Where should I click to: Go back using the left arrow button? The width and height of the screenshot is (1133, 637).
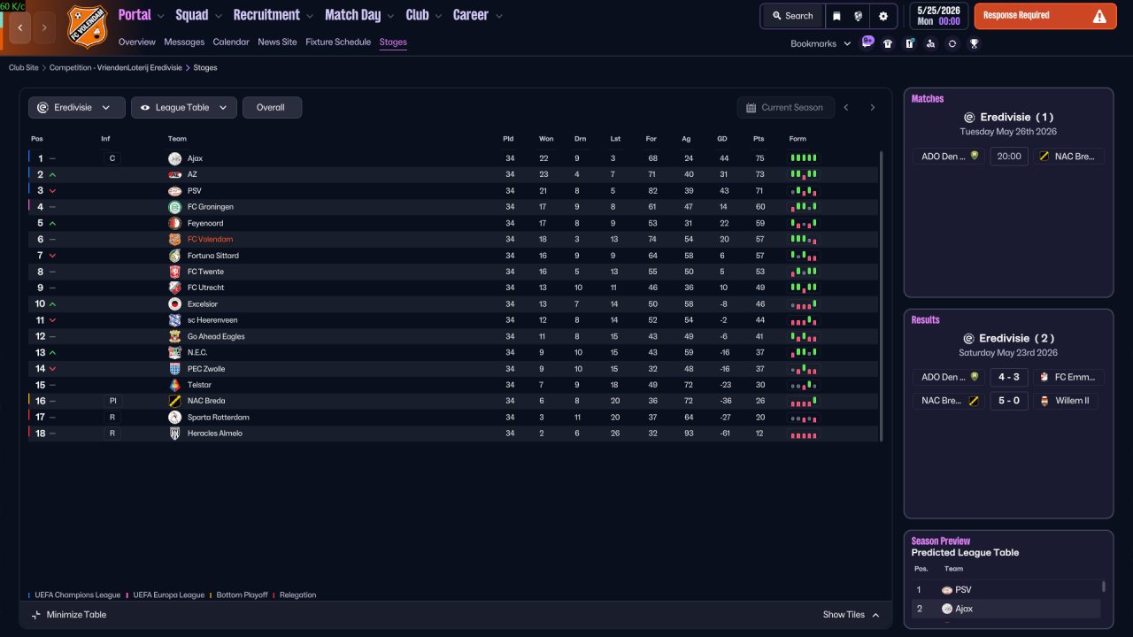(20, 27)
